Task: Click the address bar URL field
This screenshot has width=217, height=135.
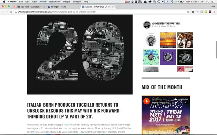Action: (102, 12)
